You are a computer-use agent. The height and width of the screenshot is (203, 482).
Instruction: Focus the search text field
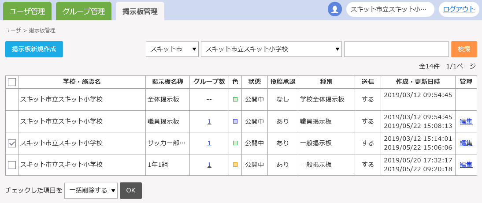click(396, 49)
